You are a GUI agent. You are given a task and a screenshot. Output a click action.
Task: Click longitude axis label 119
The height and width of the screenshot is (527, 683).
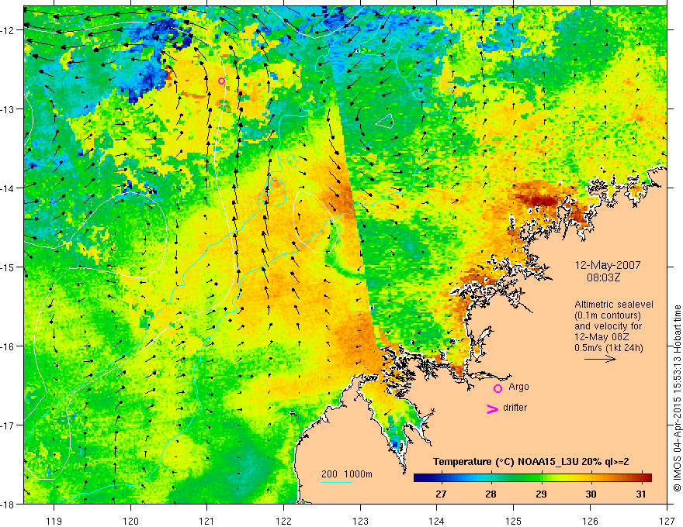(x=54, y=521)
